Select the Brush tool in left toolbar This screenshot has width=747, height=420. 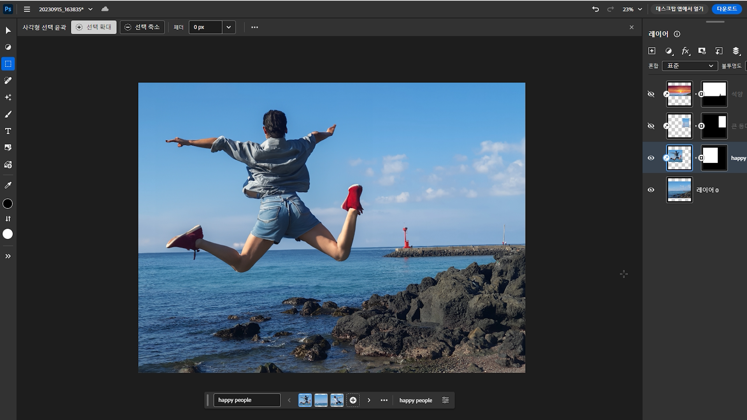coord(8,114)
